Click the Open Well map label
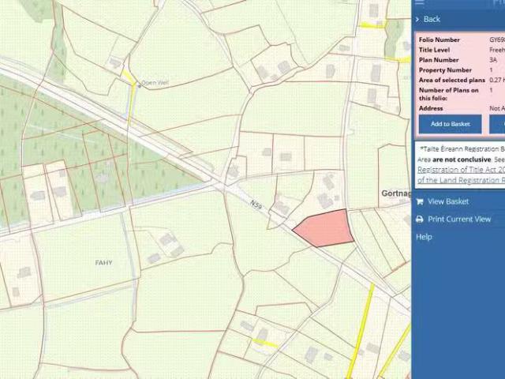505x379 pixels. (x=154, y=83)
